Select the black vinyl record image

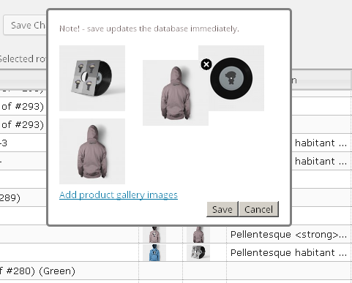pos(231,78)
